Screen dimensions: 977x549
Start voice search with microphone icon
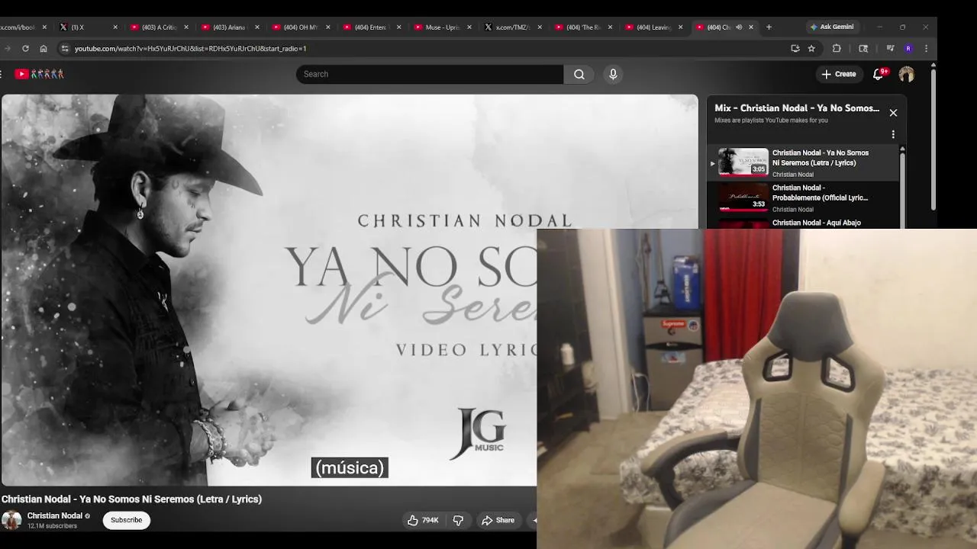pyautogui.click(x=613, y=74)
